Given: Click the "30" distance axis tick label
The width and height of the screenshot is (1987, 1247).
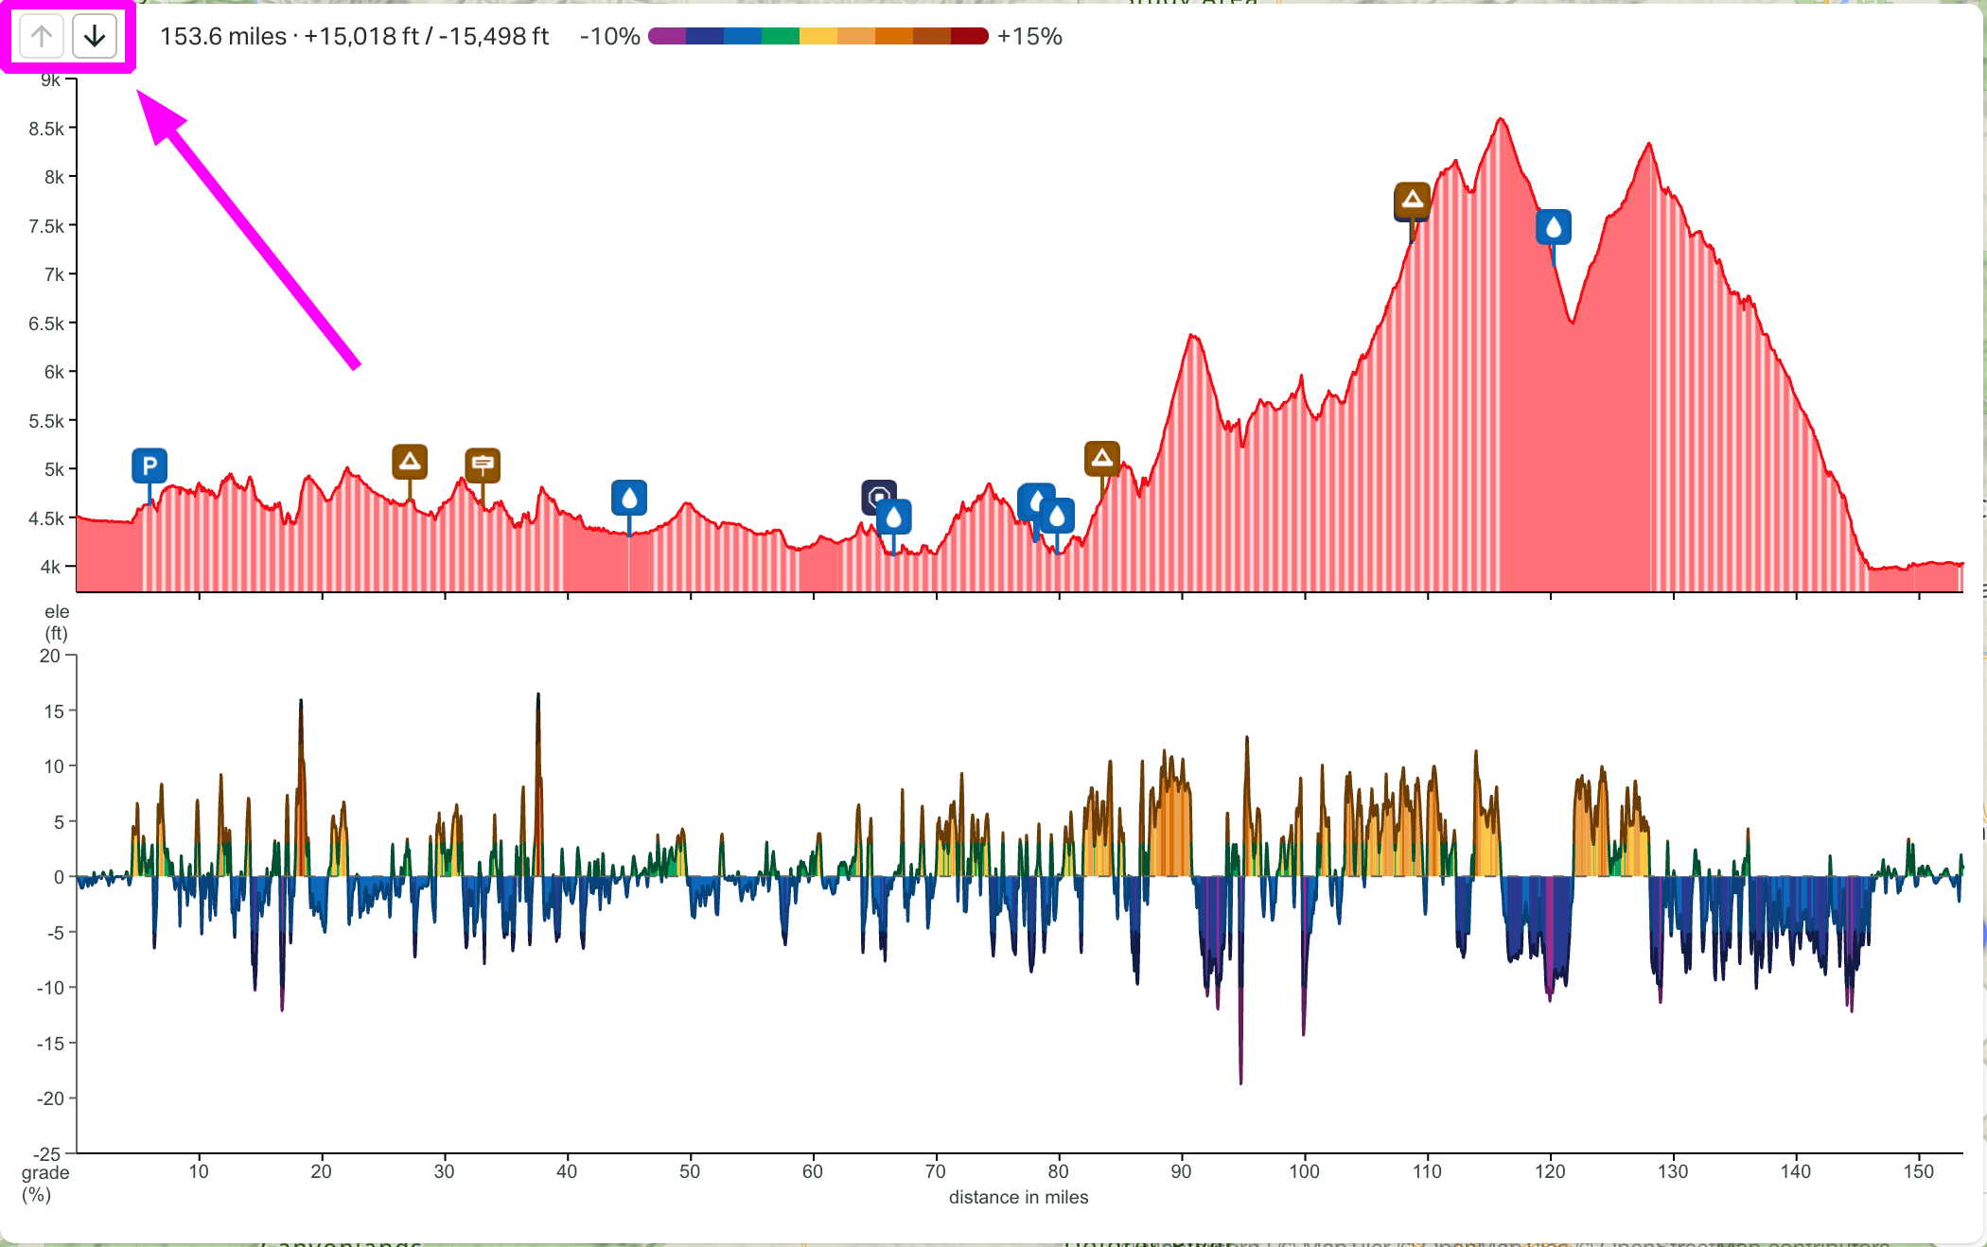Looking at the screenshot, I should 444,1171.
